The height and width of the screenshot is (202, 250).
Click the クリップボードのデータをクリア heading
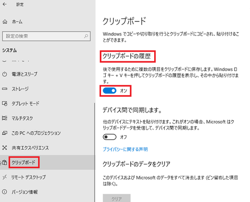[x=136, y=164]
